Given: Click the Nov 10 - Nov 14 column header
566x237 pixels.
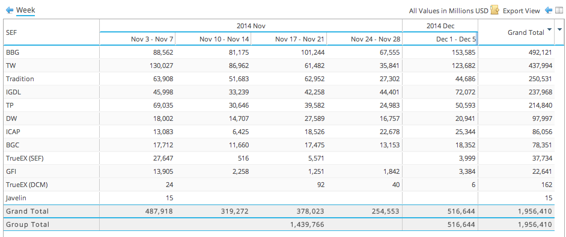Looking at the screenshot, I should coord(213,38).
